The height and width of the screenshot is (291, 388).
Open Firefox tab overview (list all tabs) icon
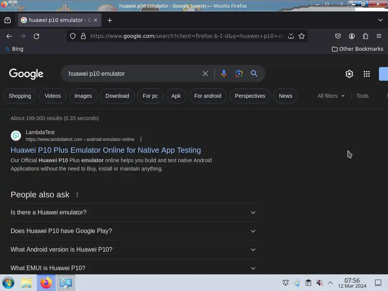coord(8,20)
